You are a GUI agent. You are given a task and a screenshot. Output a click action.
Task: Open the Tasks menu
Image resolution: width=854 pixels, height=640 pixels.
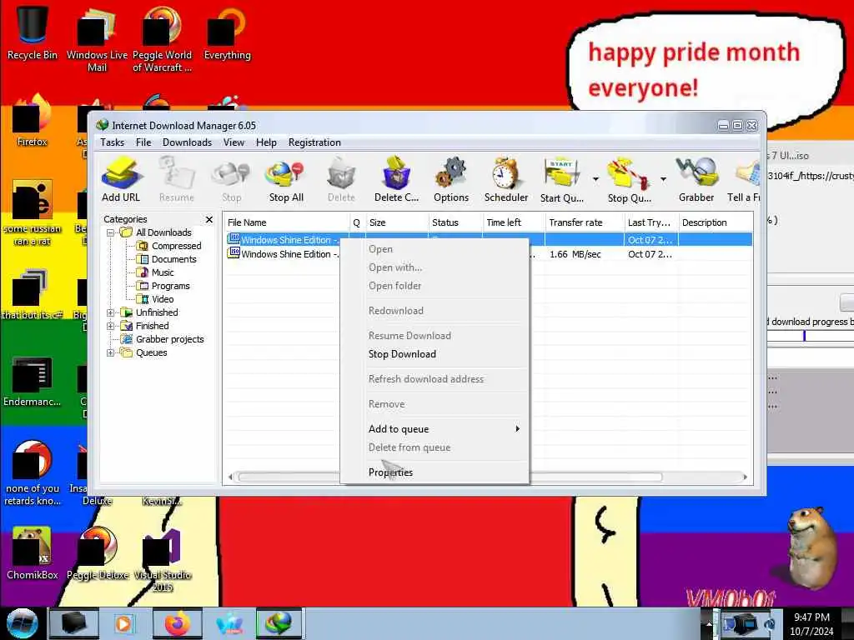point(113,142)
